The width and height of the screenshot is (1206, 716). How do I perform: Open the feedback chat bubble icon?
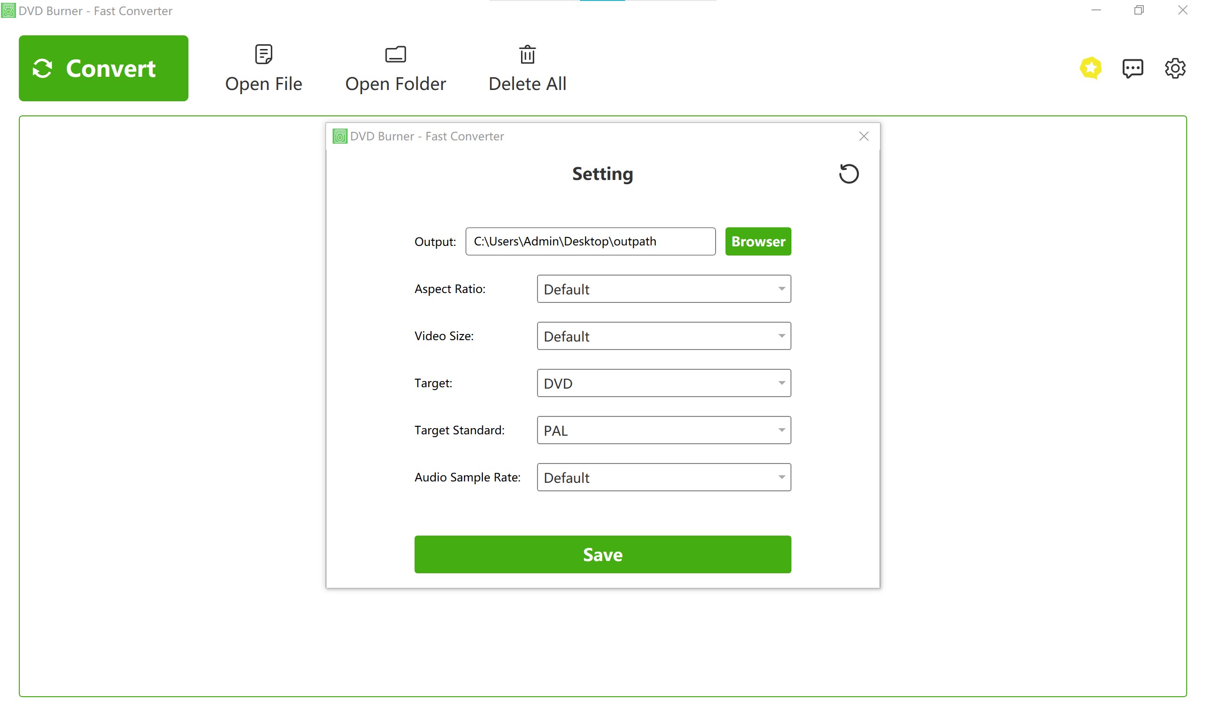(x=1132, y=68)
